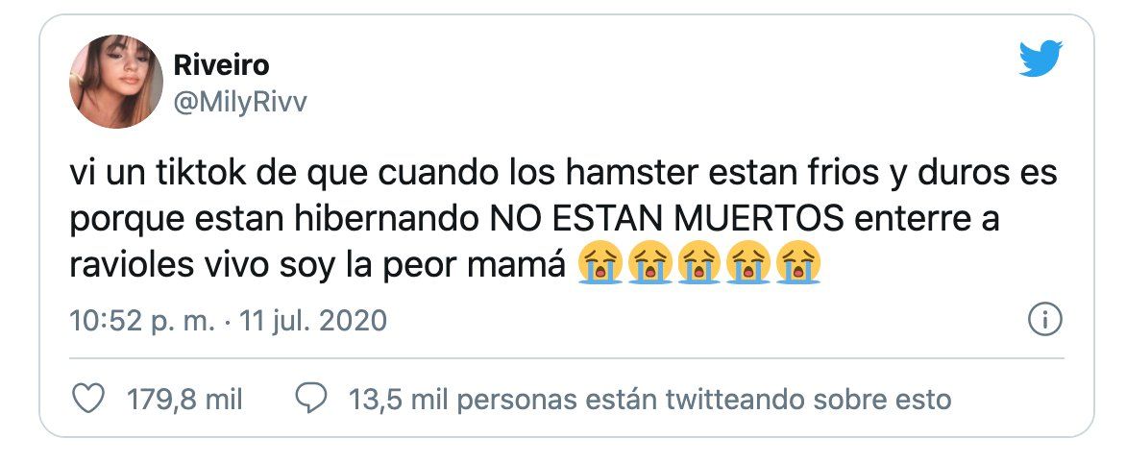
Task: Open the @MilyRivv handle link
Action: 240,102
